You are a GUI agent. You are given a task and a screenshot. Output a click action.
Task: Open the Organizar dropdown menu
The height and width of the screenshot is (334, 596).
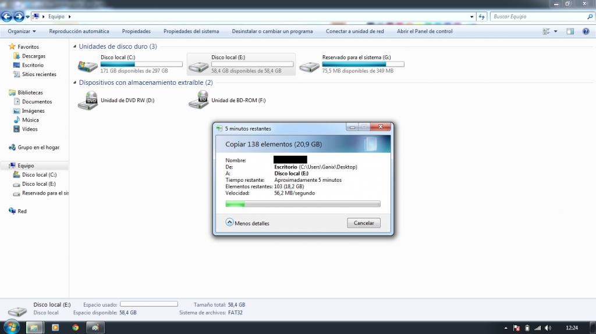pos(22,31)
